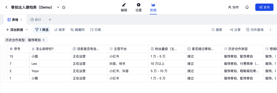Check the row checkbox for 小圆
Image resolution: width=277 pixels, height=93 pixels.
click(x=4, y=56)
